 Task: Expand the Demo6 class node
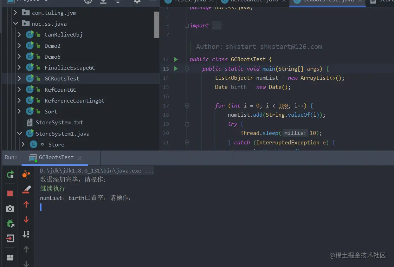[x=19, y=57]
